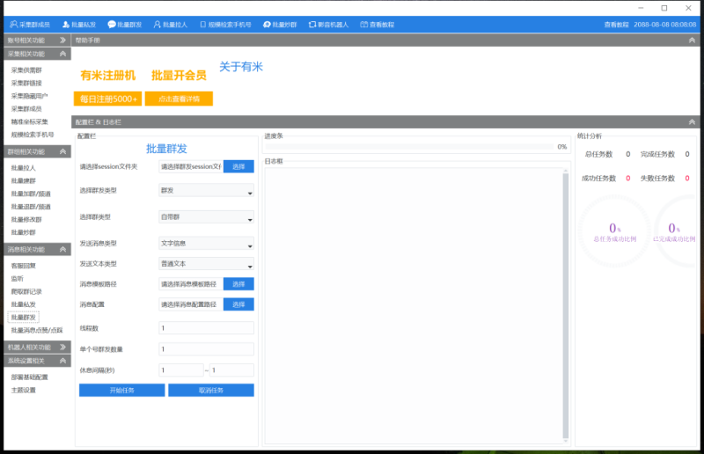This screenshot has height=454, width=704.
Task: Open 部署基础配置 in the sidebar
Action: (x=29, y=377)
